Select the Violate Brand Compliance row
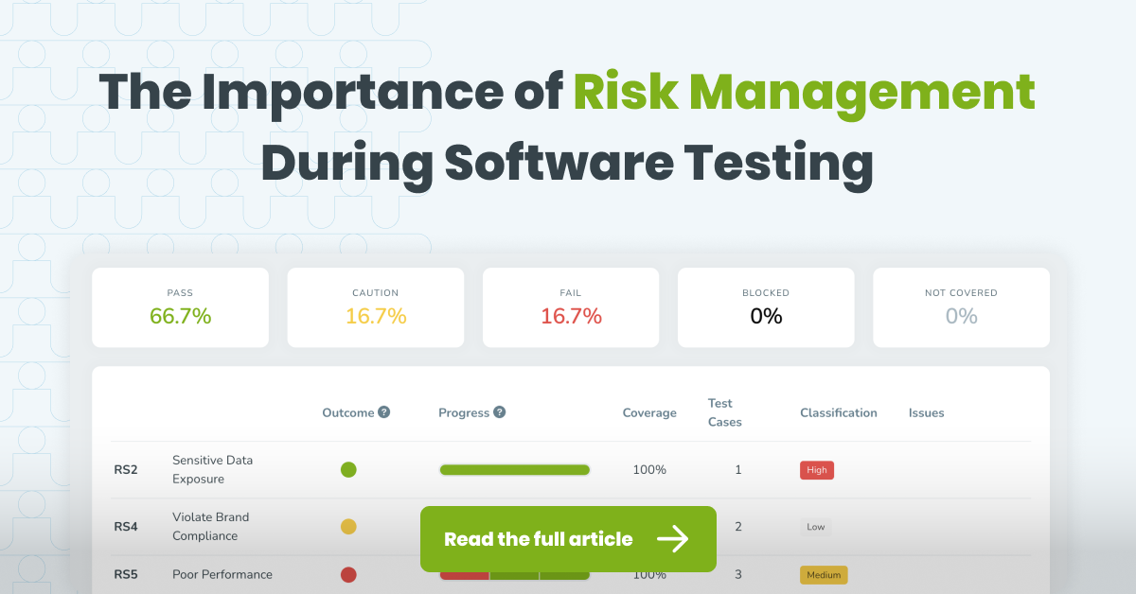 210,526
